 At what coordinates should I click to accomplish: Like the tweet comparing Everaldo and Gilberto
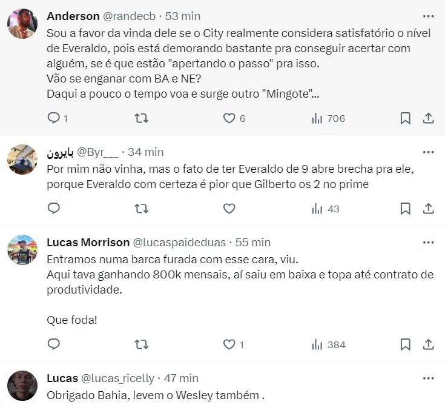click(229, 209)
